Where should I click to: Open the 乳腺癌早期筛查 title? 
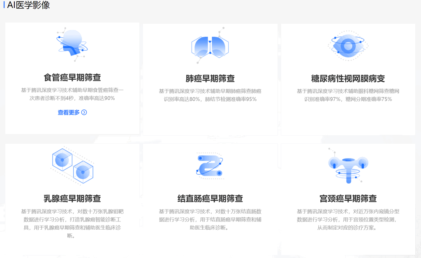72,198
